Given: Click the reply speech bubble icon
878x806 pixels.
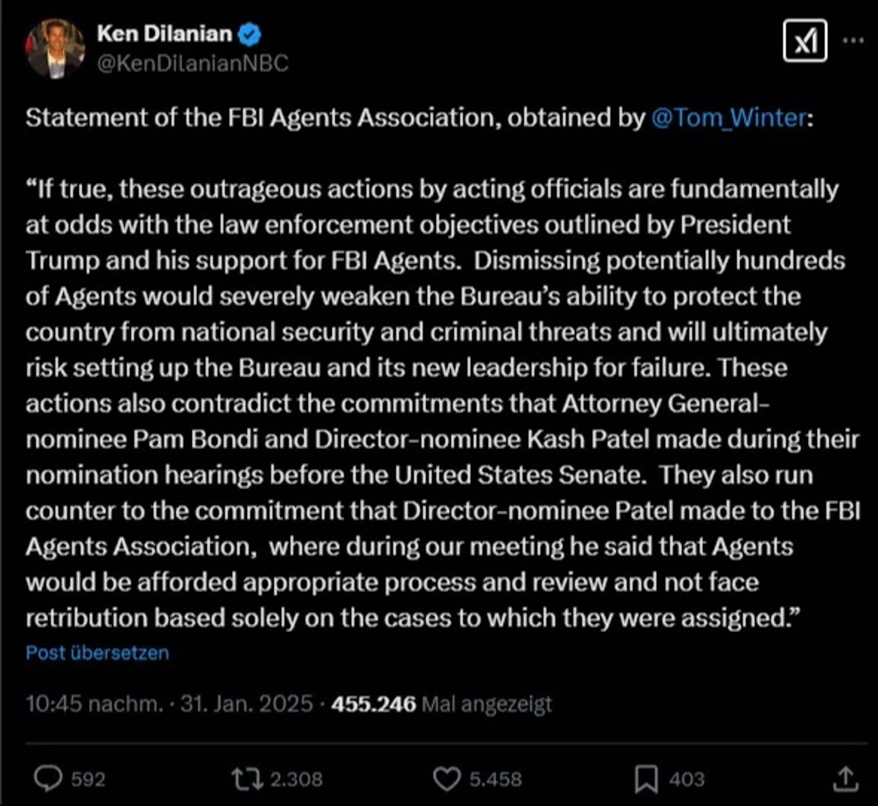Looking at the screenshot, I should pos(48,778).
